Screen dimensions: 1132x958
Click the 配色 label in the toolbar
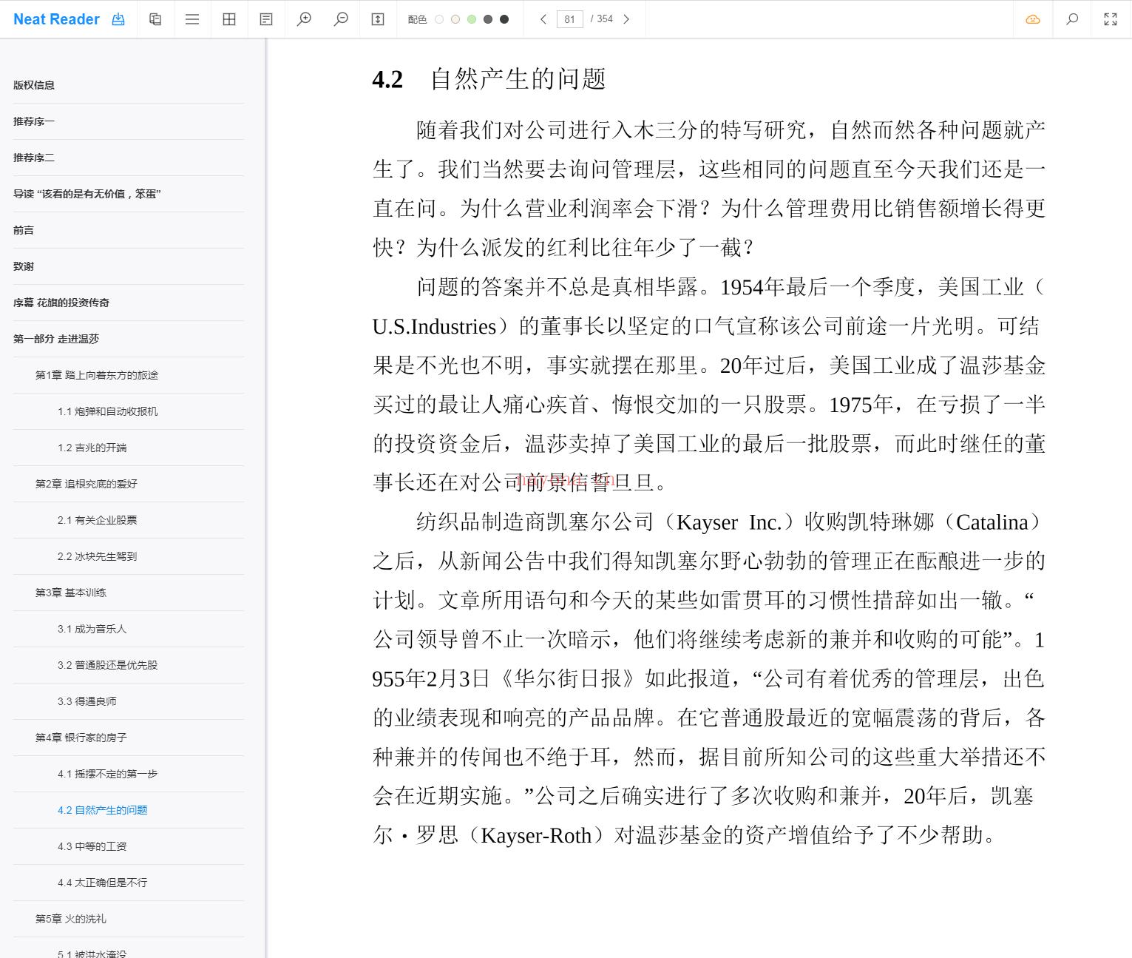coord(417,19)
